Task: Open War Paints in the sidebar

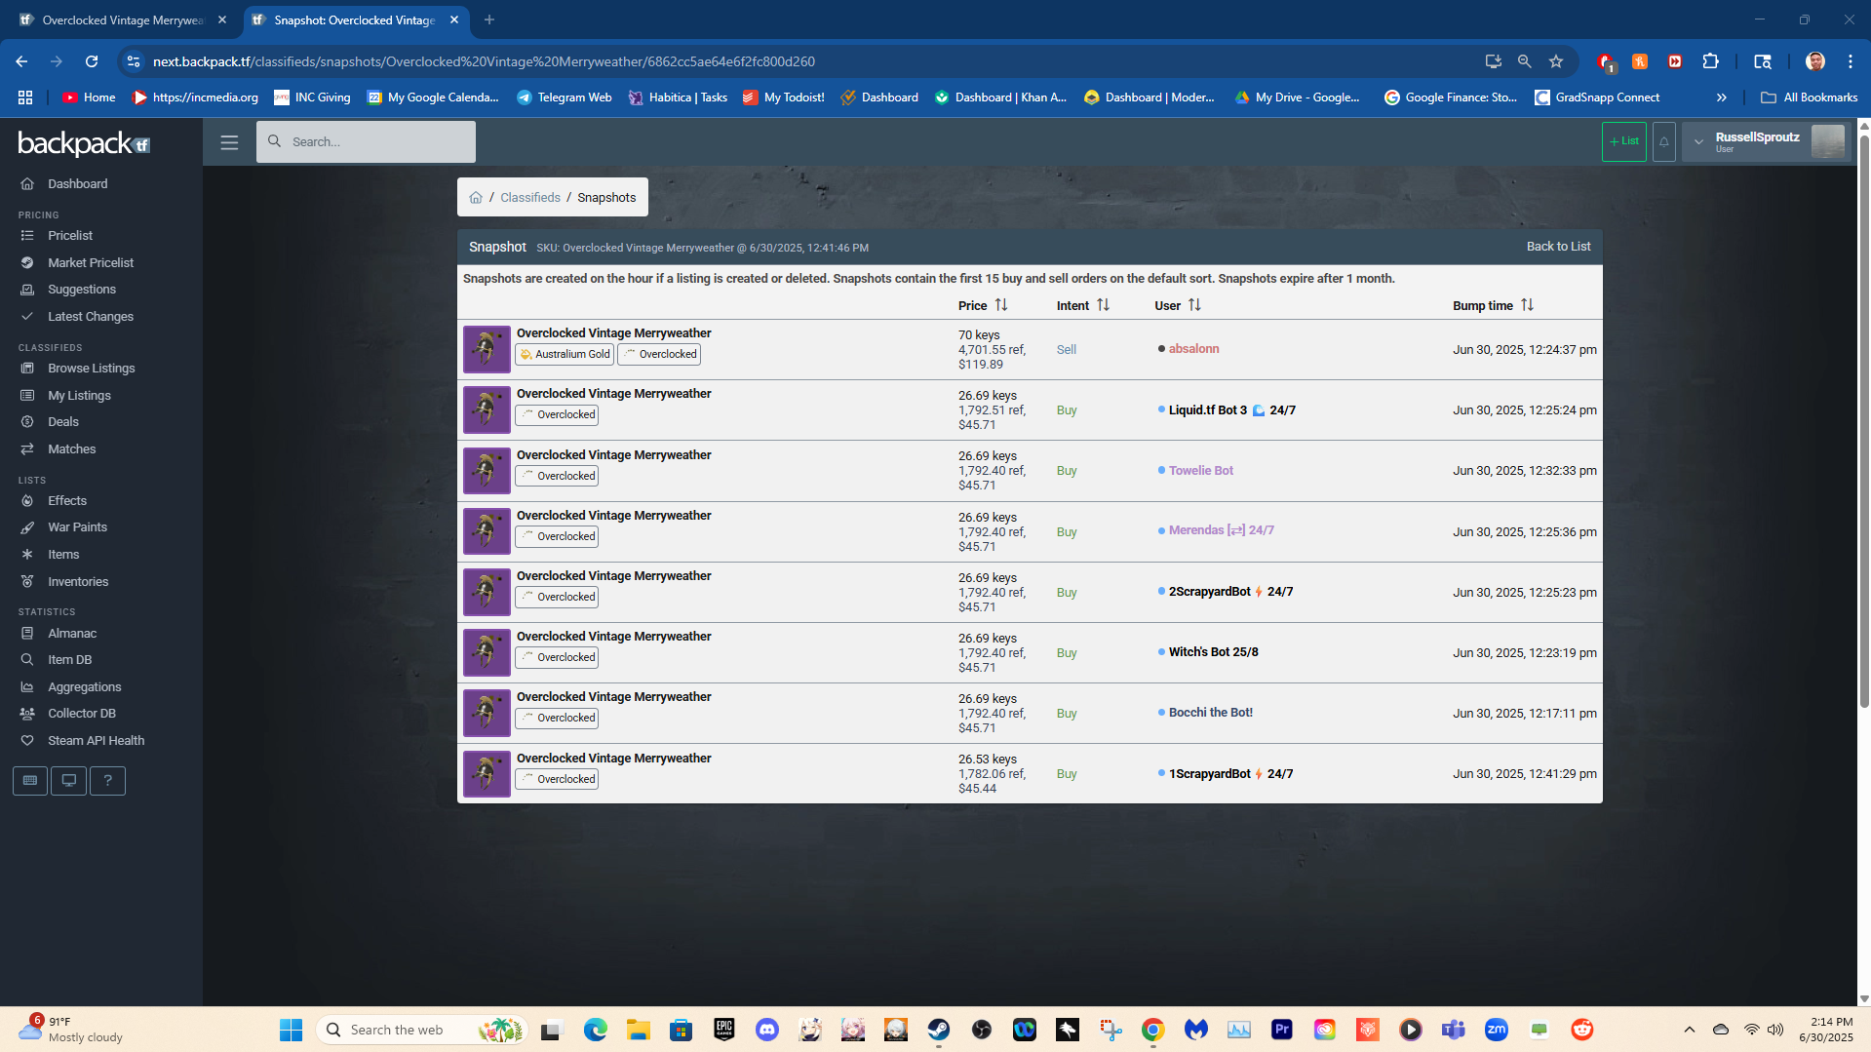Action: click(x=78, y=527)
